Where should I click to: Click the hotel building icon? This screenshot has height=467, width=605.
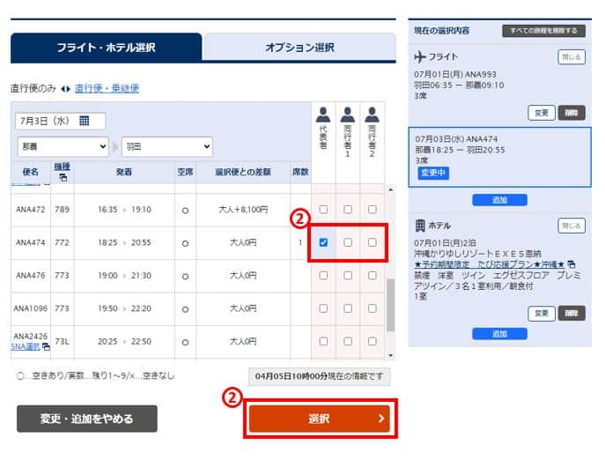(x=420, y=226)
